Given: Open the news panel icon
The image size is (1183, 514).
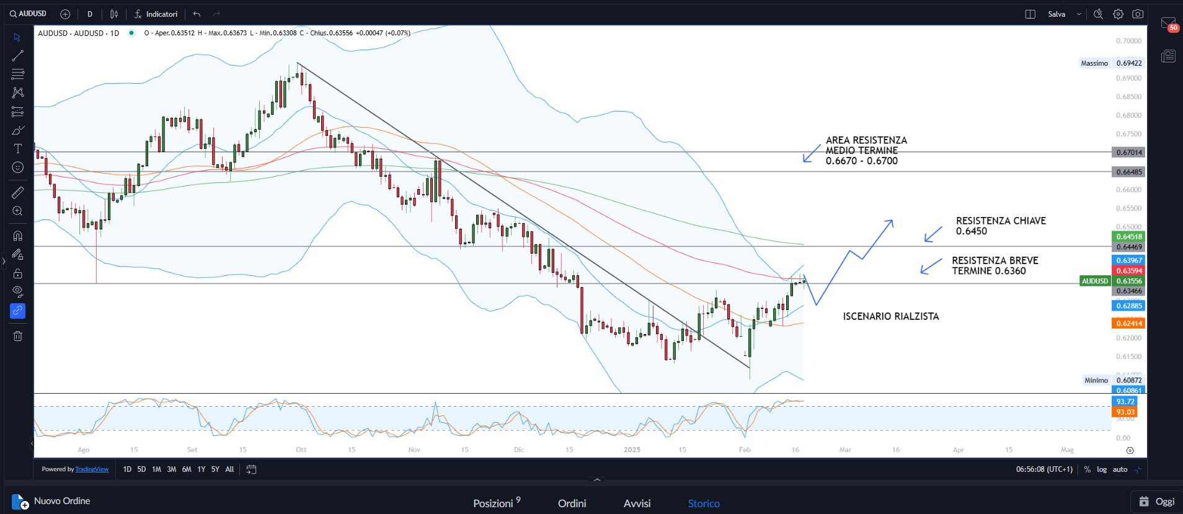Looking at the screenshot, I should tap(1168, 56).
